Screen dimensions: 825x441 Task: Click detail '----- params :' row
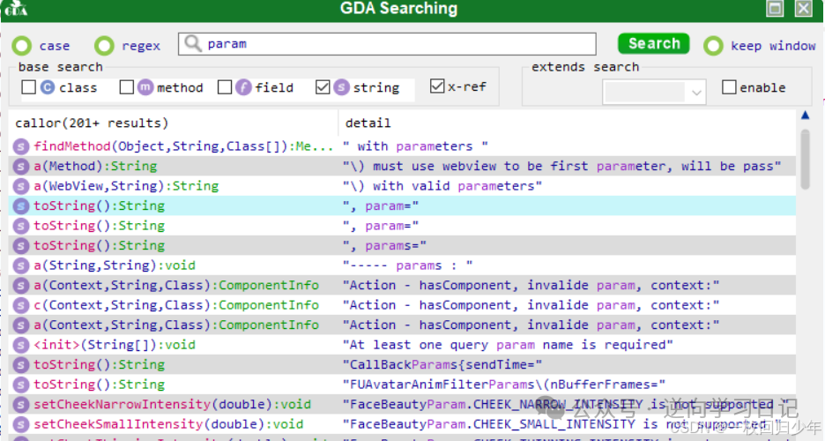point(407,265)
